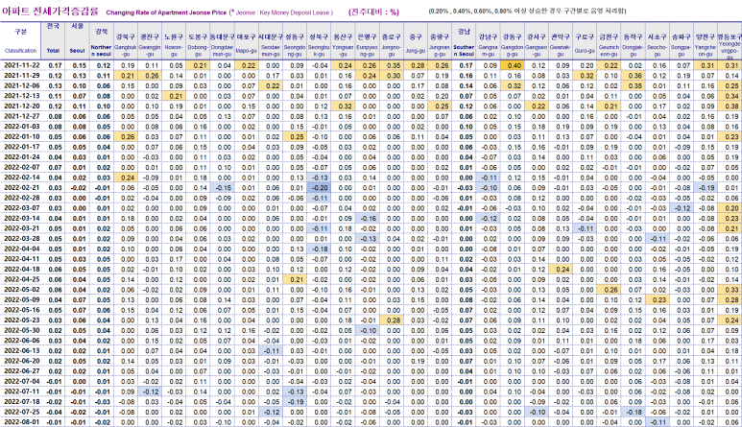Image resolution: width=742 pixels, height=427 pixels.
Task: Click the 0.24 Gwanak-gu cell on 2022-04-18
Action: 561,269
